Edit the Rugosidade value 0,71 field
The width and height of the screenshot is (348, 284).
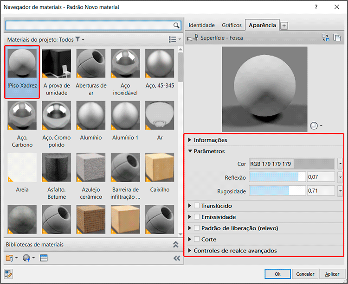[x=321, y=191]
